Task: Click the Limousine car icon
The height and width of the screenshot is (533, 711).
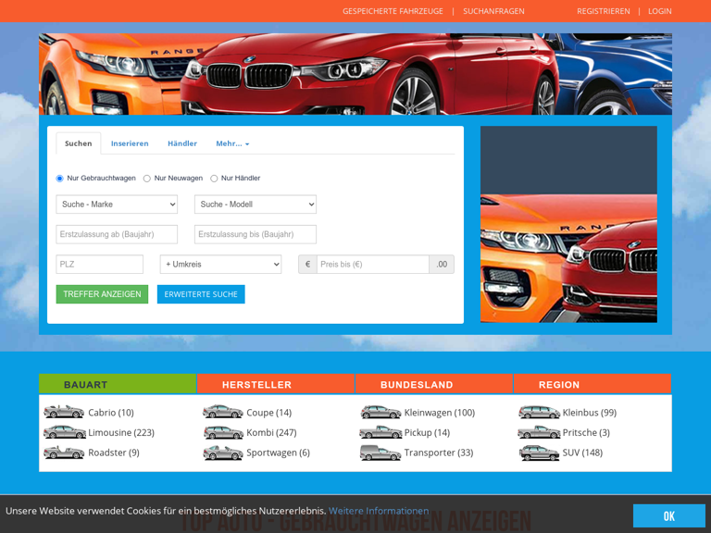Action: pyautogui.click(x=65, y=431)
